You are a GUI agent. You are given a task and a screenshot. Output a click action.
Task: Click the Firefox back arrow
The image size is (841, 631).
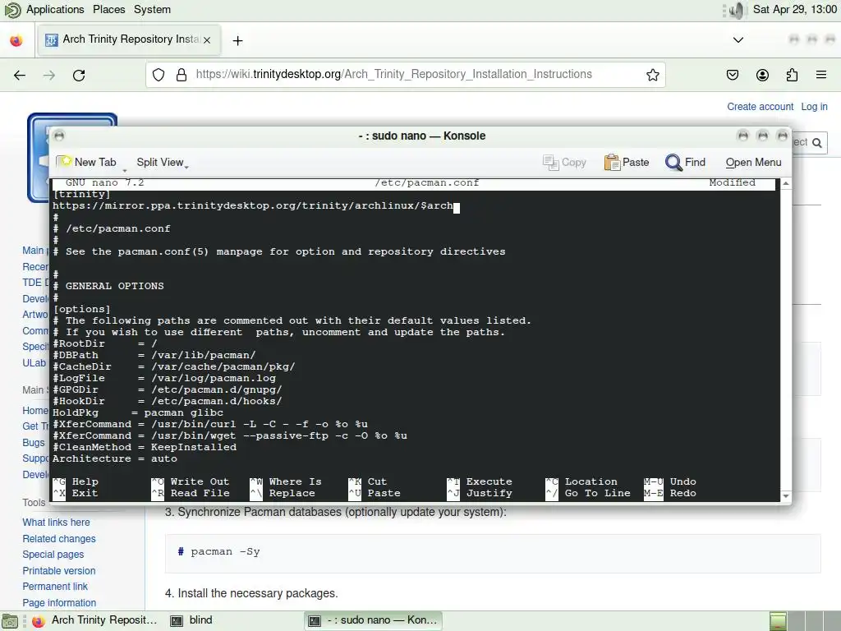pyautogui.click(x=20, y=75)
